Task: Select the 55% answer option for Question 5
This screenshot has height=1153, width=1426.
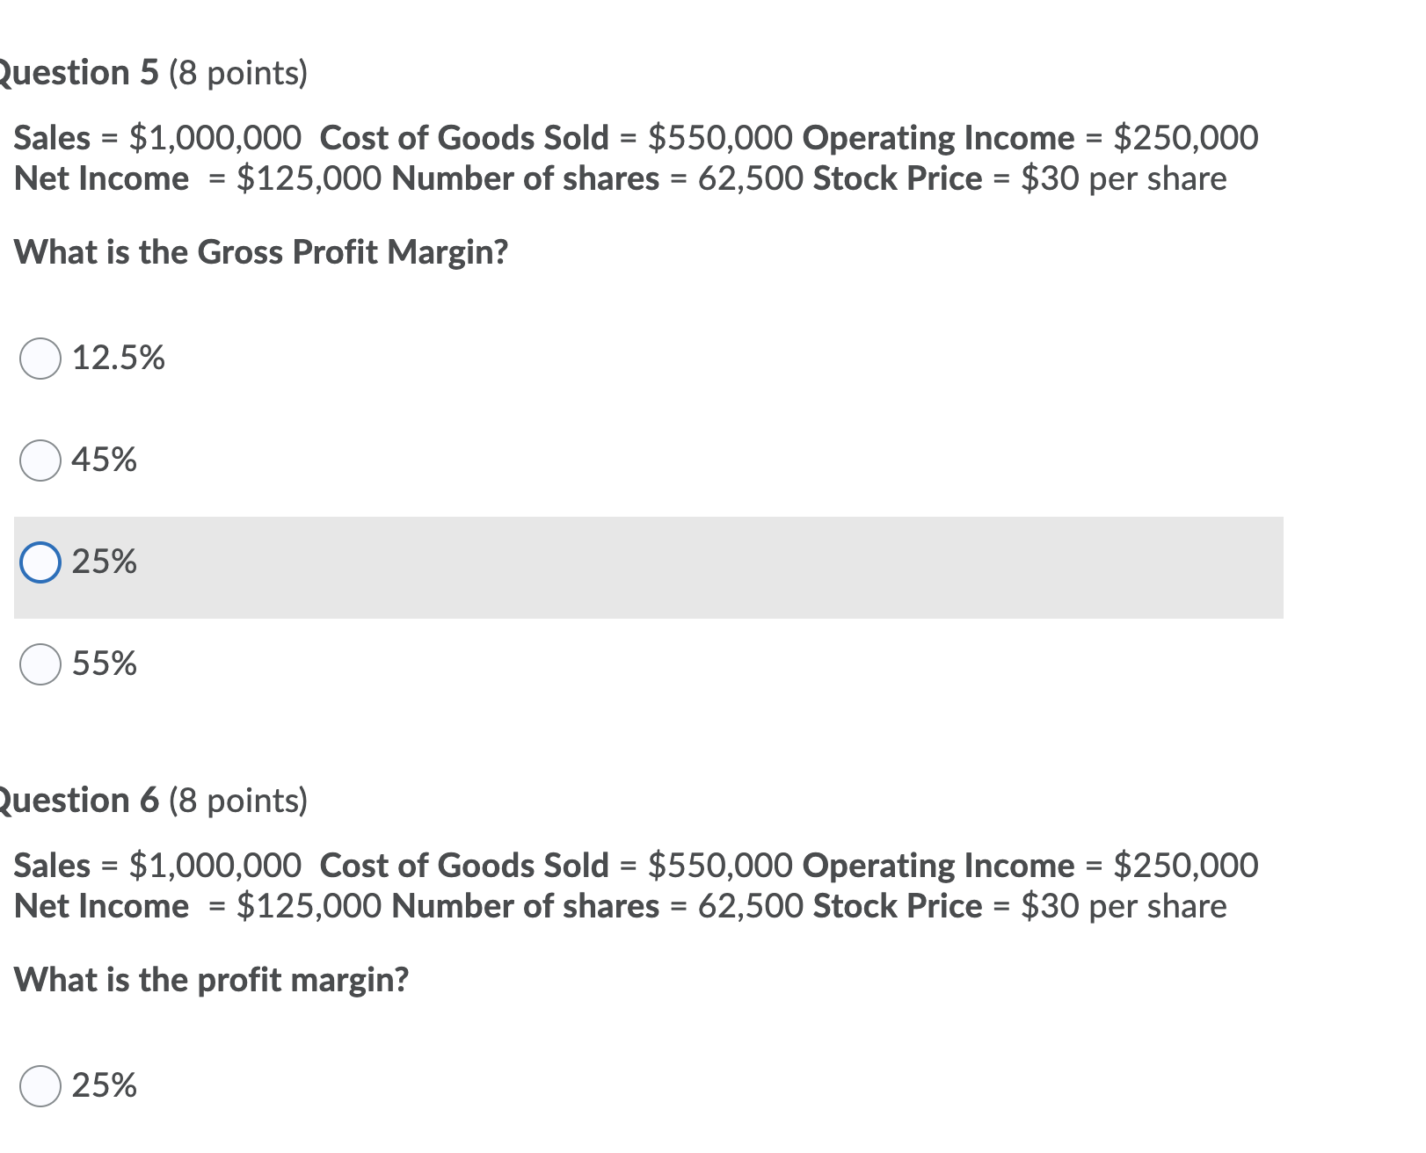Action: point(40,664)
